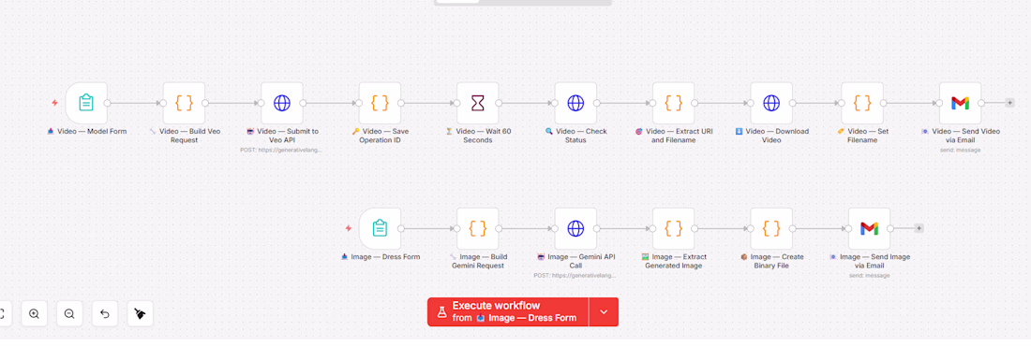The width and height of the screenshot is (1031, 346).
Task: Zoom out of the canvas
Action: coord(69,314)
